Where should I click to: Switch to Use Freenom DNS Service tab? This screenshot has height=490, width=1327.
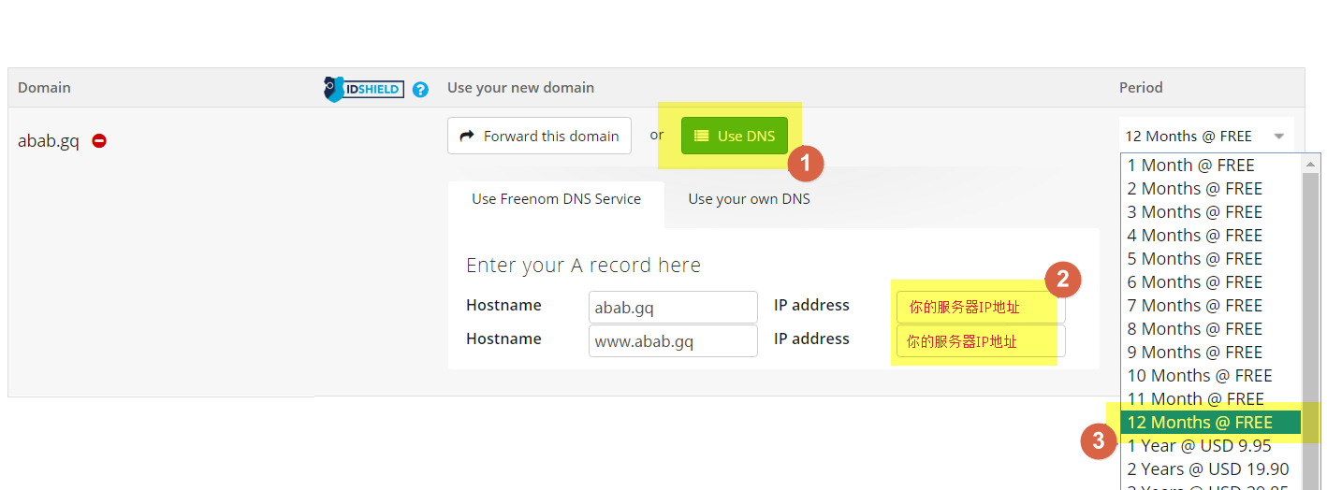[556, 199]
